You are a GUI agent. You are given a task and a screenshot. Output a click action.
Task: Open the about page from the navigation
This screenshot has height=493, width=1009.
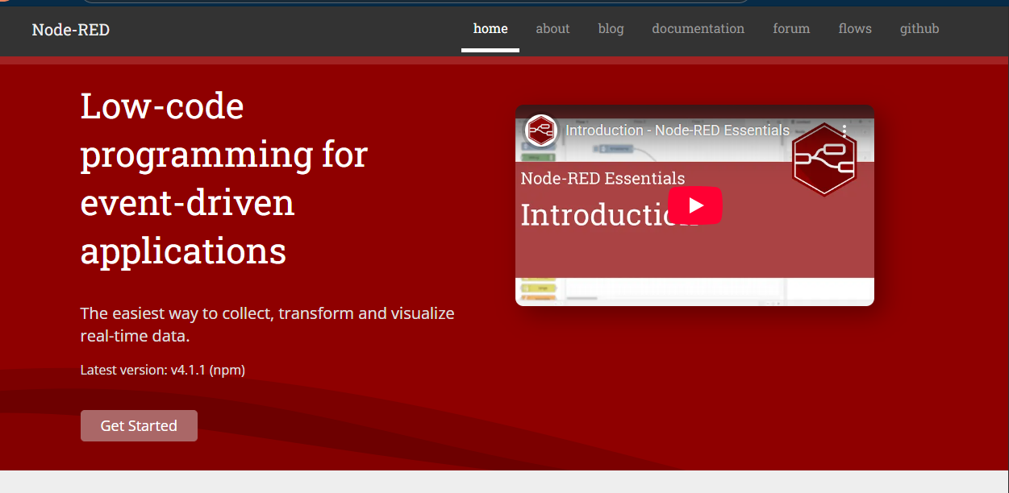tap(552, 28)
